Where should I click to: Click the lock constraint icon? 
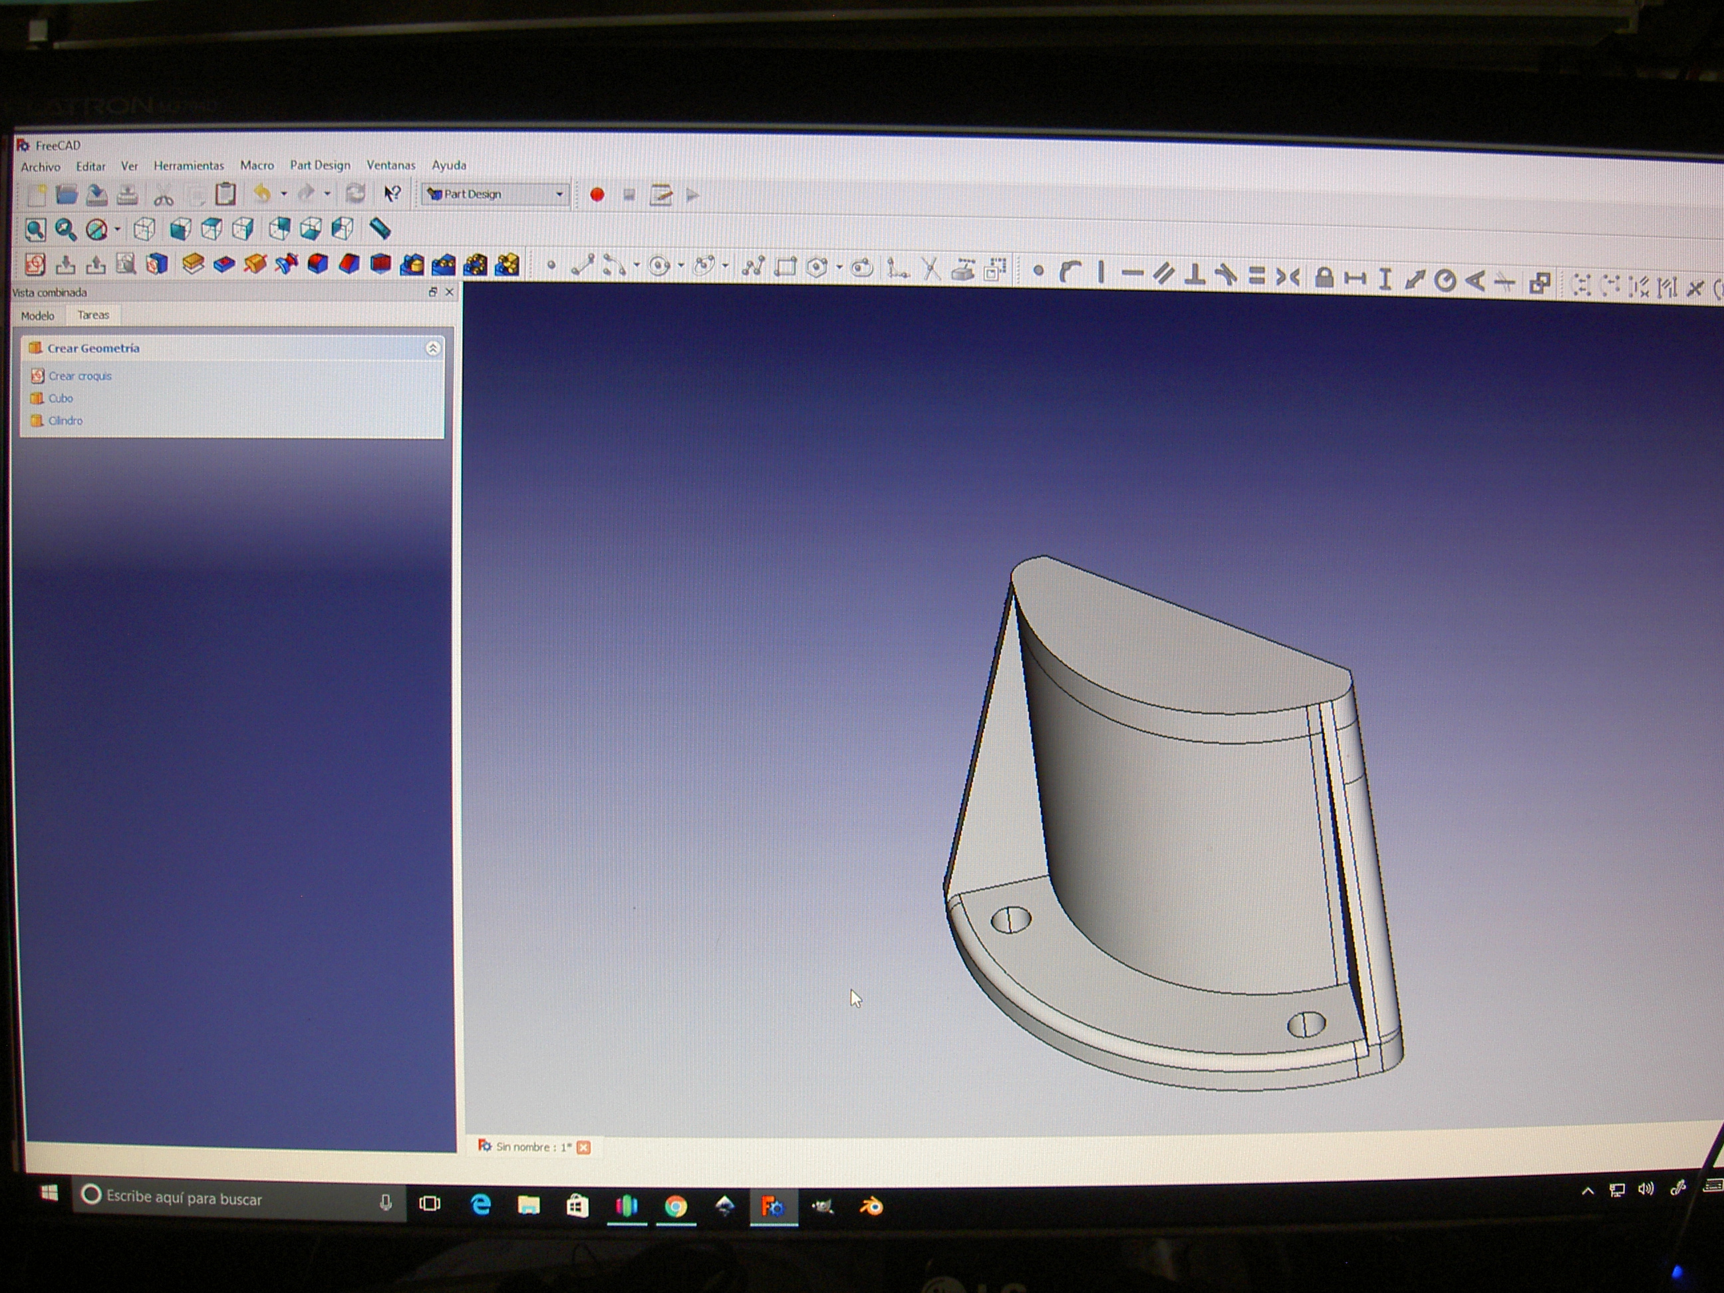tap(1323, 277)
